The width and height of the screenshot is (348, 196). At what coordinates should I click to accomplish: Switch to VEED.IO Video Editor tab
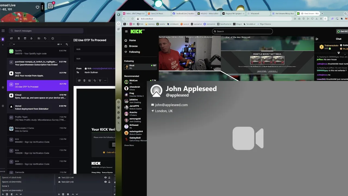tap(208, 13)
